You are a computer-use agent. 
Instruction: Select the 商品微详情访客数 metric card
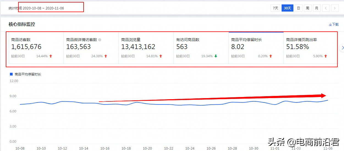pyautogui.click(x=91, y=48)
